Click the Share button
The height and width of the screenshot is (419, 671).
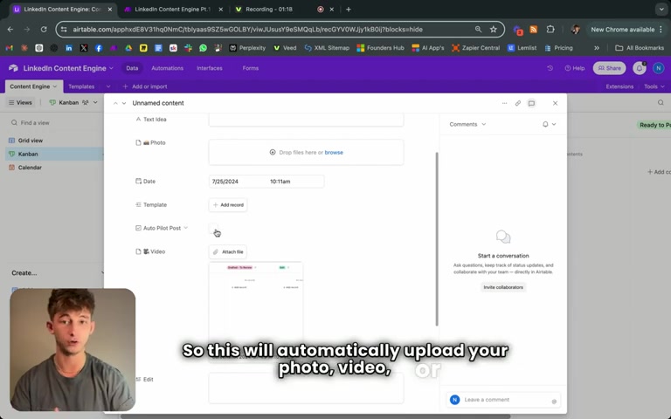tap(609, 68)
